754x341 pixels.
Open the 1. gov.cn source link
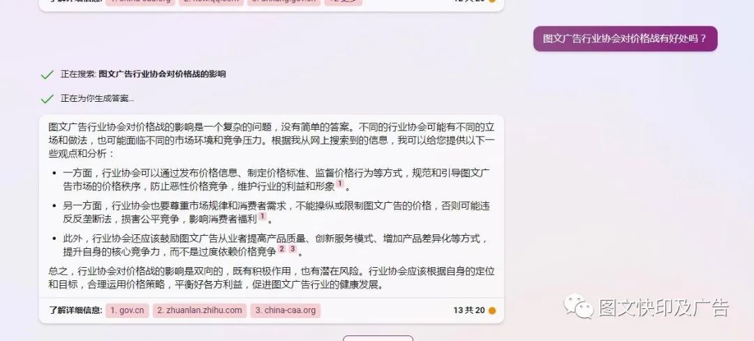pyautogui.click(x=128, y=310)
